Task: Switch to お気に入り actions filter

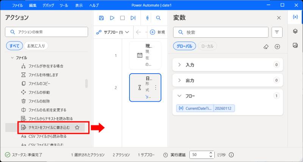Action: 36,46
